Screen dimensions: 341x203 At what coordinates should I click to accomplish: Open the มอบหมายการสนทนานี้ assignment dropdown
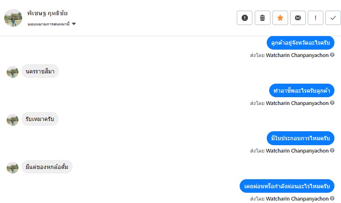tap(52, 24)
